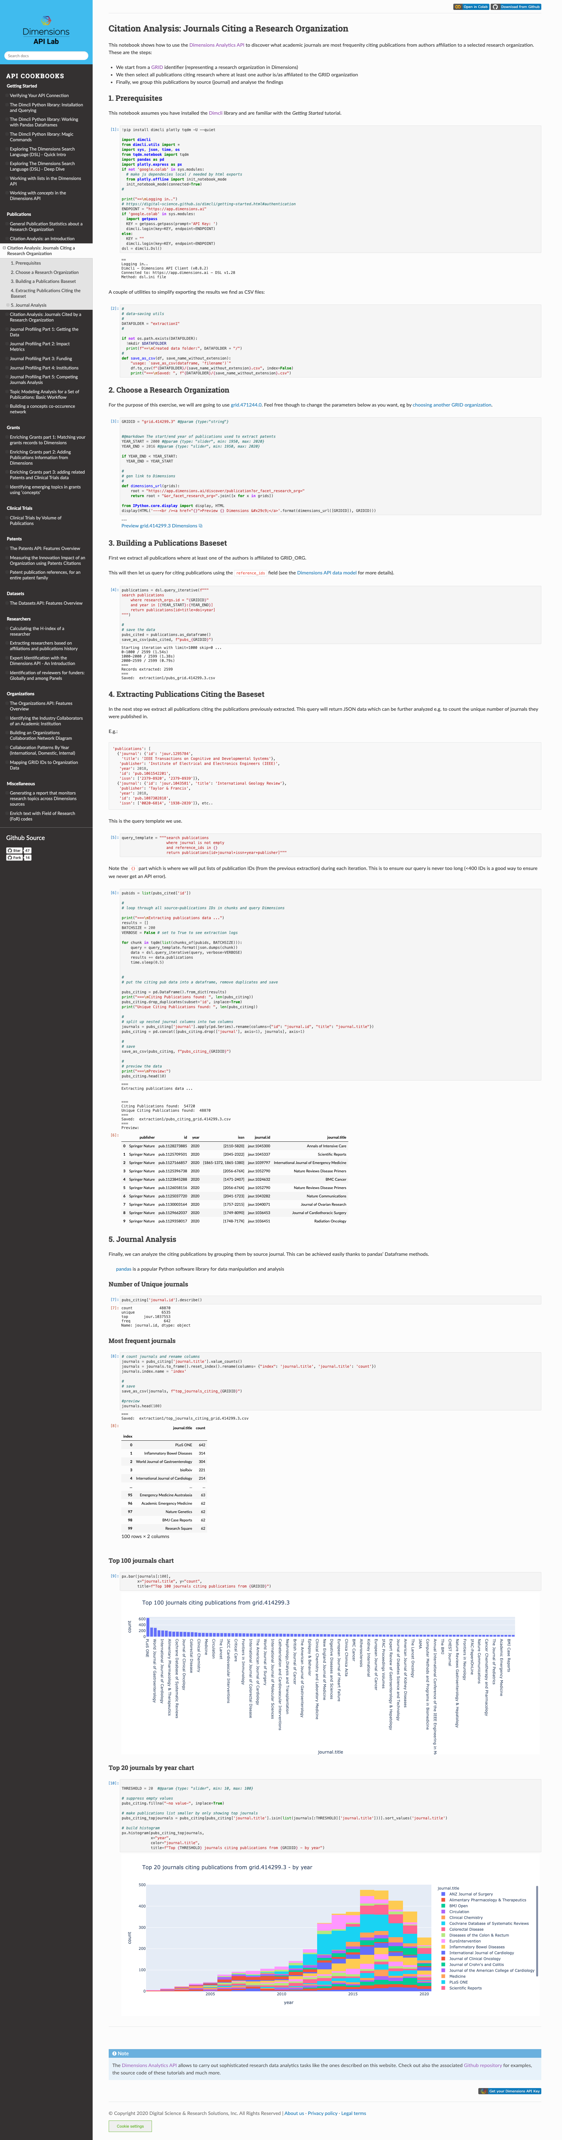Open Journal Profiling Part 3: Funding

coord(41,359)
